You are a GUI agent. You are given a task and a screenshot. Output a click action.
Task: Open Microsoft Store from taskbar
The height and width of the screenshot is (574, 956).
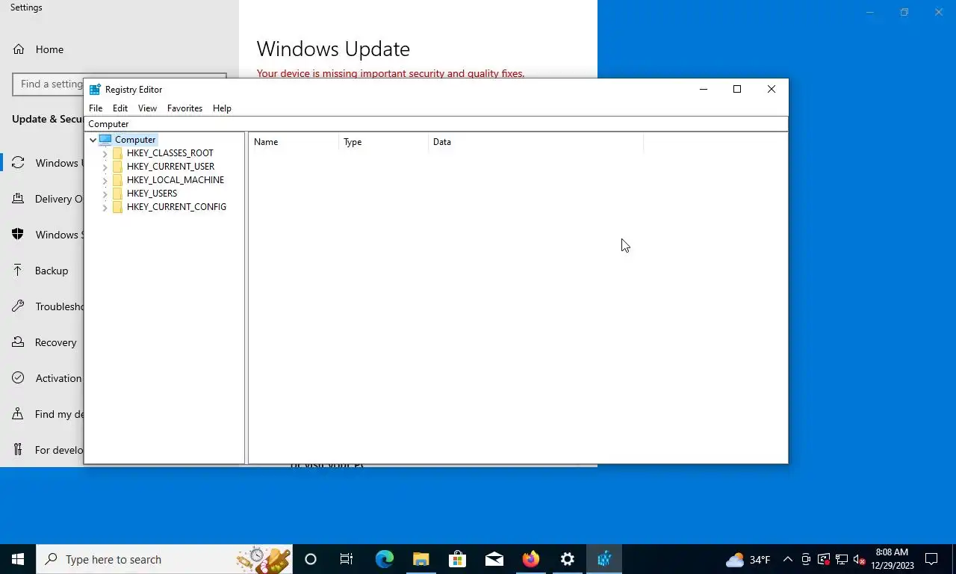pyautogui.click(x=457, y=559)
